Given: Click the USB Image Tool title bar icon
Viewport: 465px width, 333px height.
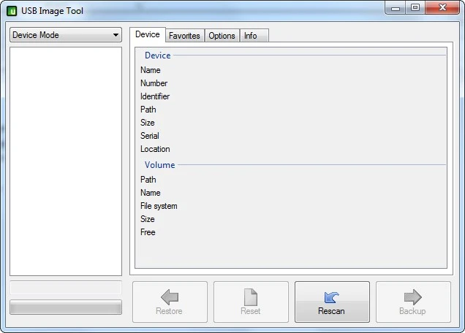Looking at the screenshot, I should tap(12, 11).
